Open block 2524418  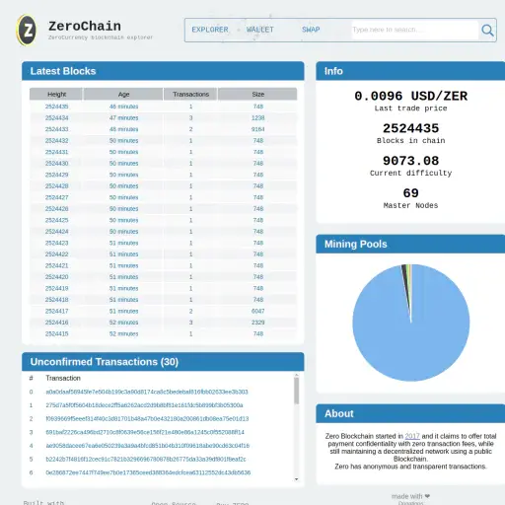tap(56, 300)
